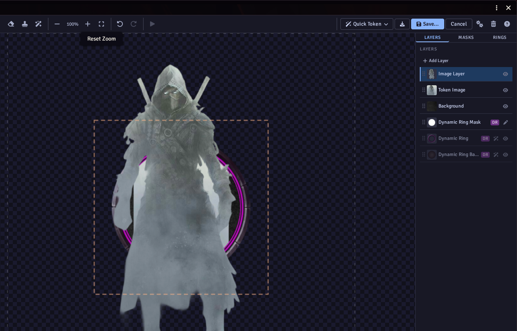The height and width of the screenshot is (331, 517).
Task: Hide the Image Layer visibility eye
Action: [x=505, y=74]
